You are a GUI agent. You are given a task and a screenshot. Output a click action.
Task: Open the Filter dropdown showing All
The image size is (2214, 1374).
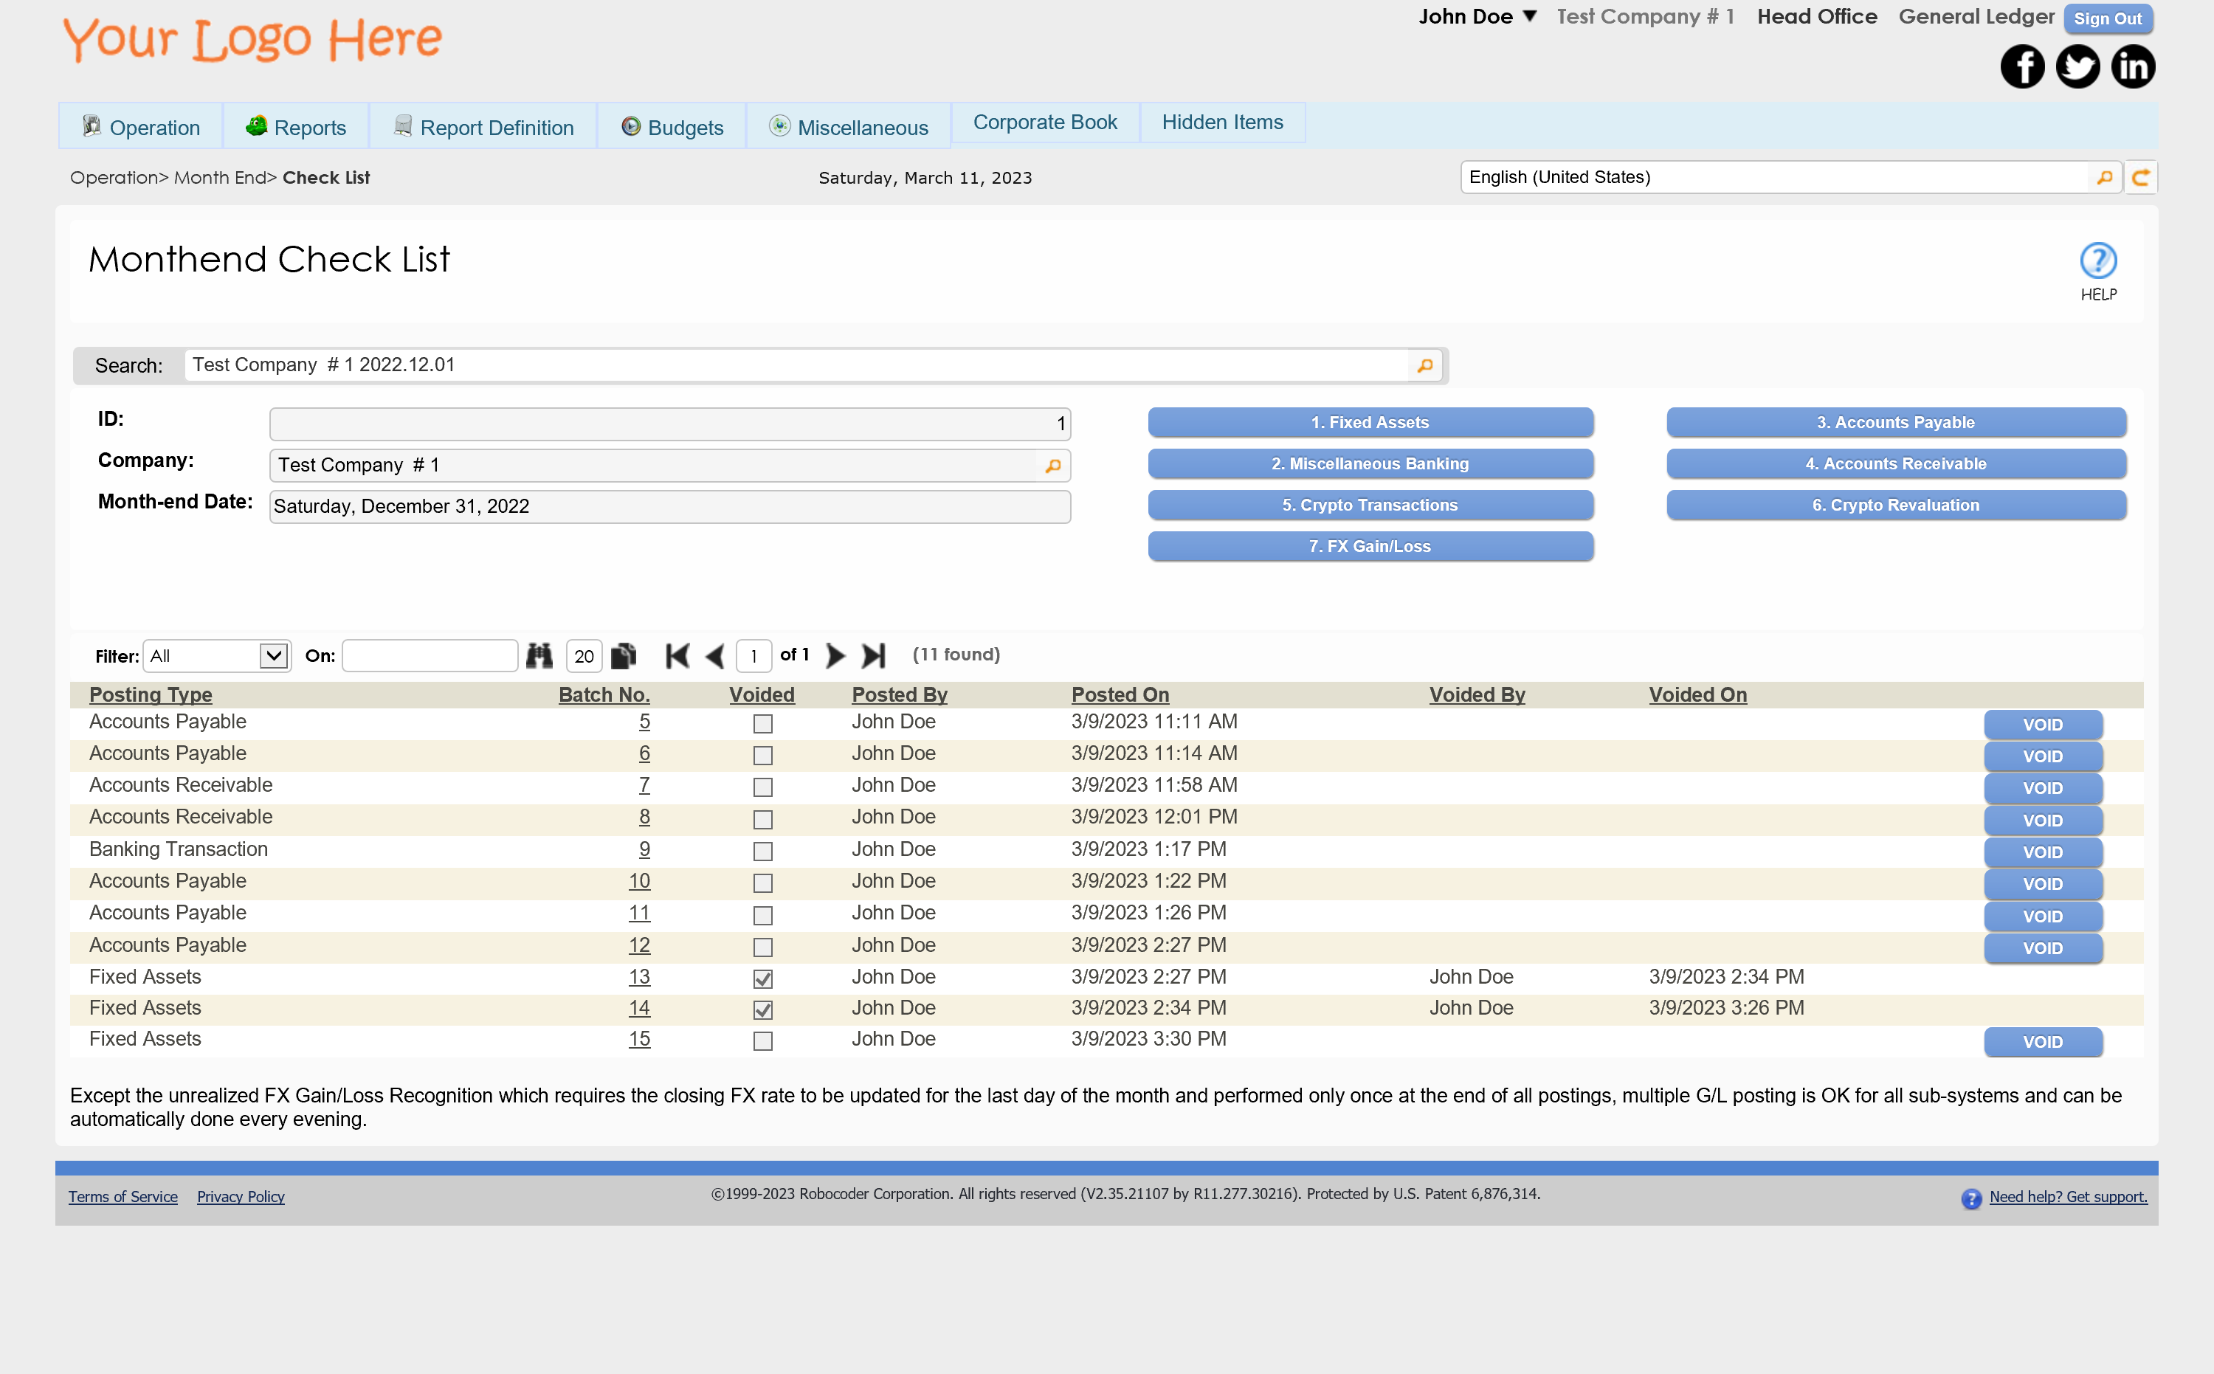(x=215, y=655)
